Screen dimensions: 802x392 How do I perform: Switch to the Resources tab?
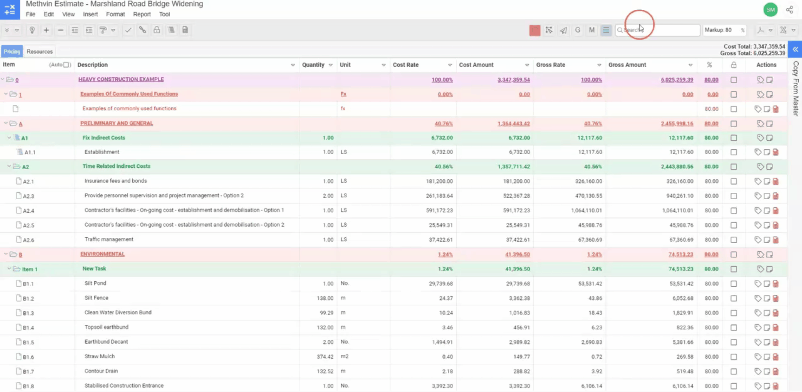(x=39, y=52)
